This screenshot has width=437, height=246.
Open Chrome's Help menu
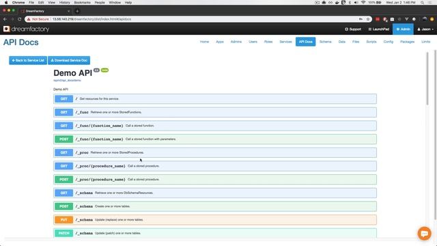click(x=128, y=3)
